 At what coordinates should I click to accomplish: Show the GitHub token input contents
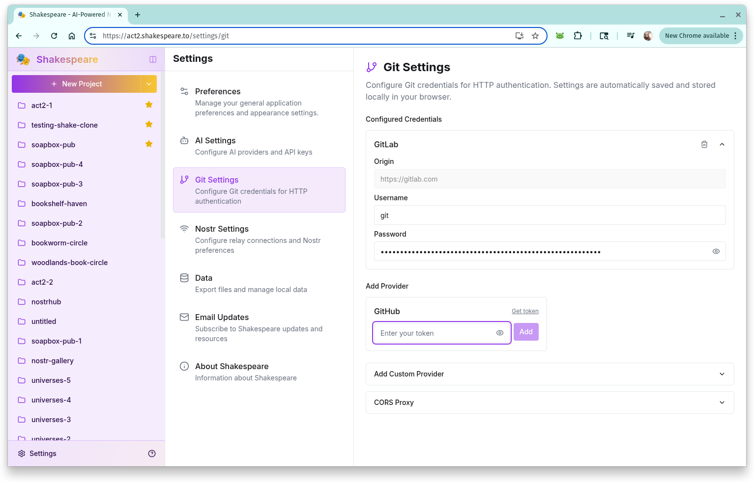tap(499, 333)
